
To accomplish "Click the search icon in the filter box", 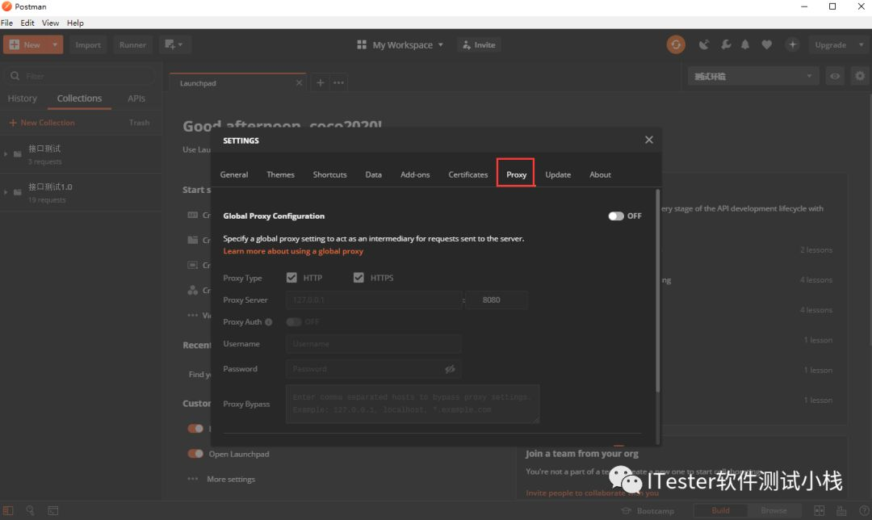I will (x=15, y=76).
